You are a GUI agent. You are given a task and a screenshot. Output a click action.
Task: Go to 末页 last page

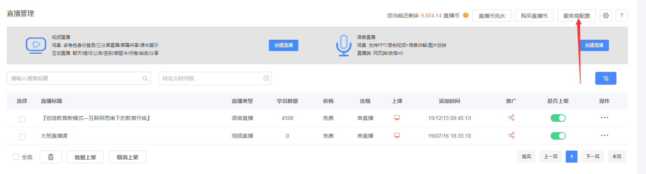(x=617, y=157)
